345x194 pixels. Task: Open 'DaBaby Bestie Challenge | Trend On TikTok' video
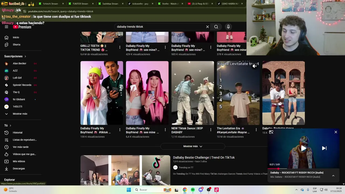pyautogui.click(x=204, y=158)
